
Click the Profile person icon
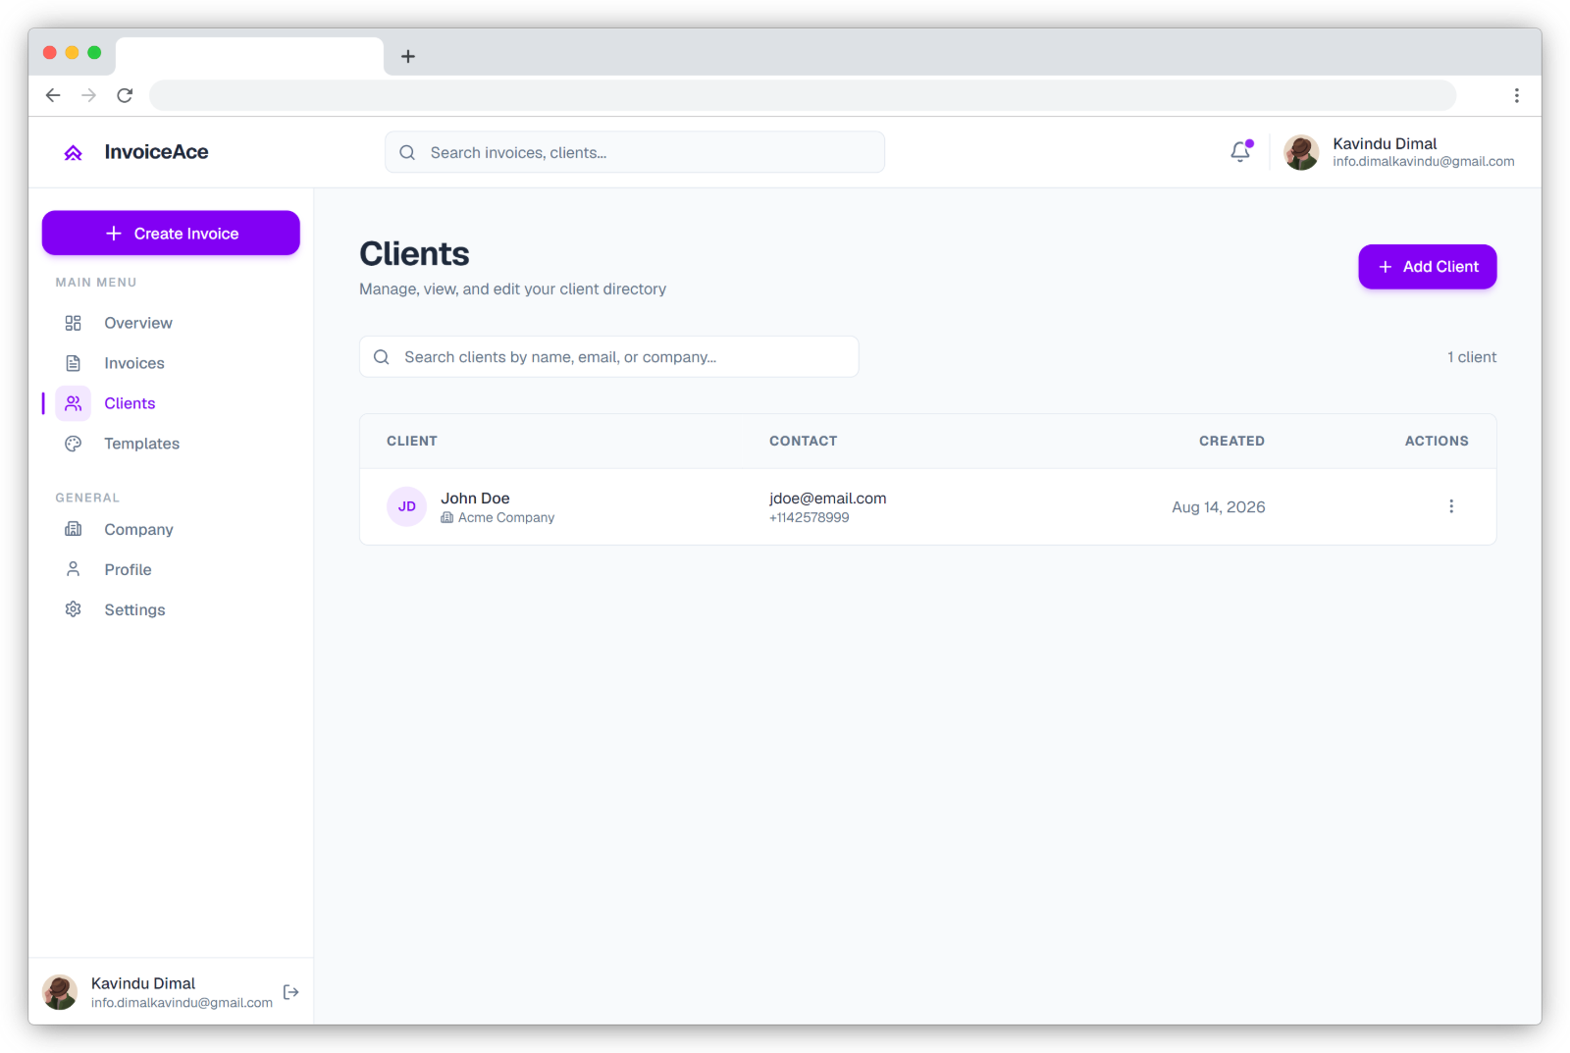(74, 569)
